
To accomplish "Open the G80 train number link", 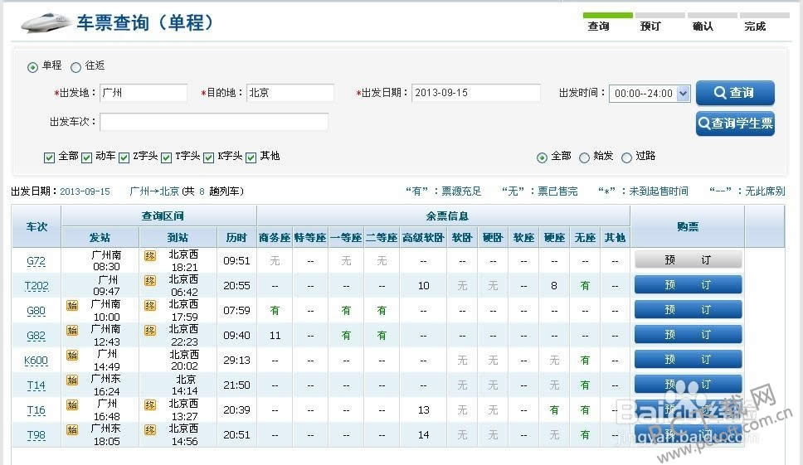I will coord(36,311).
